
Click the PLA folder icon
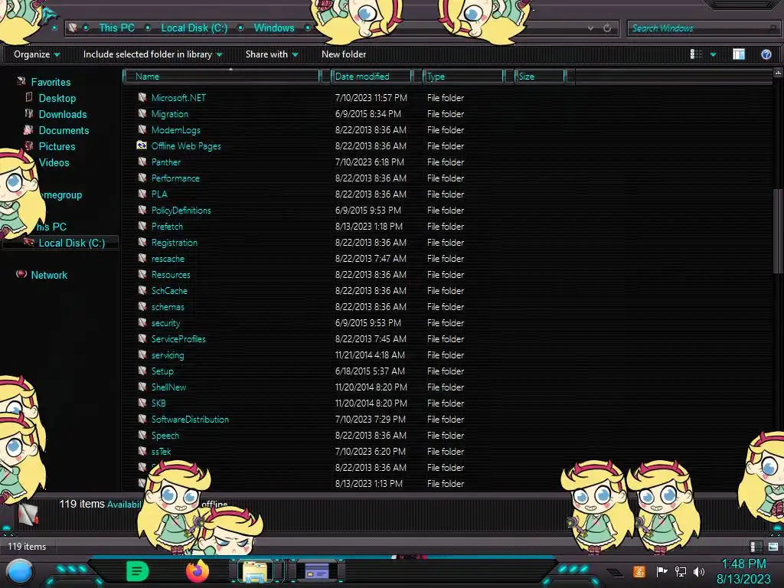[142, 194]
